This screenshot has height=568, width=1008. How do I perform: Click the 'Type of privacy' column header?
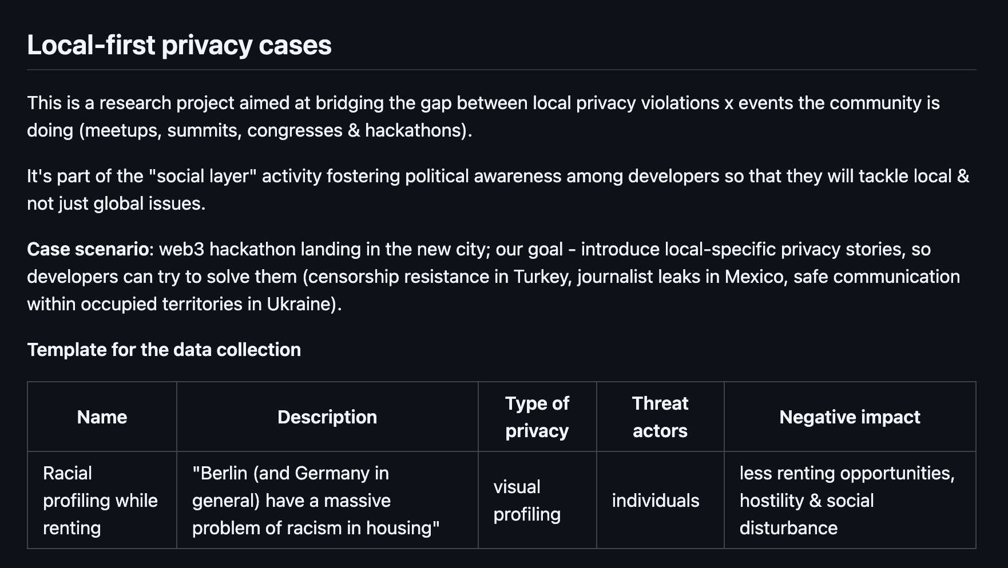click(537, 417)
